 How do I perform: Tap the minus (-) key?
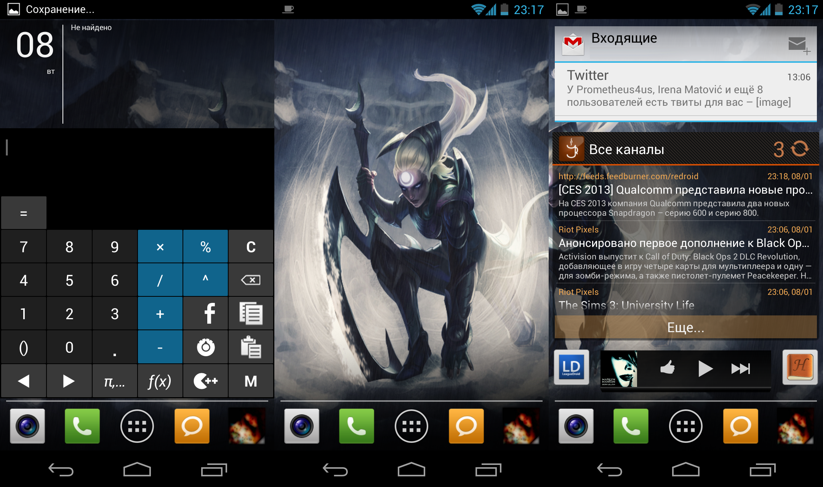[x=160, y=347]
